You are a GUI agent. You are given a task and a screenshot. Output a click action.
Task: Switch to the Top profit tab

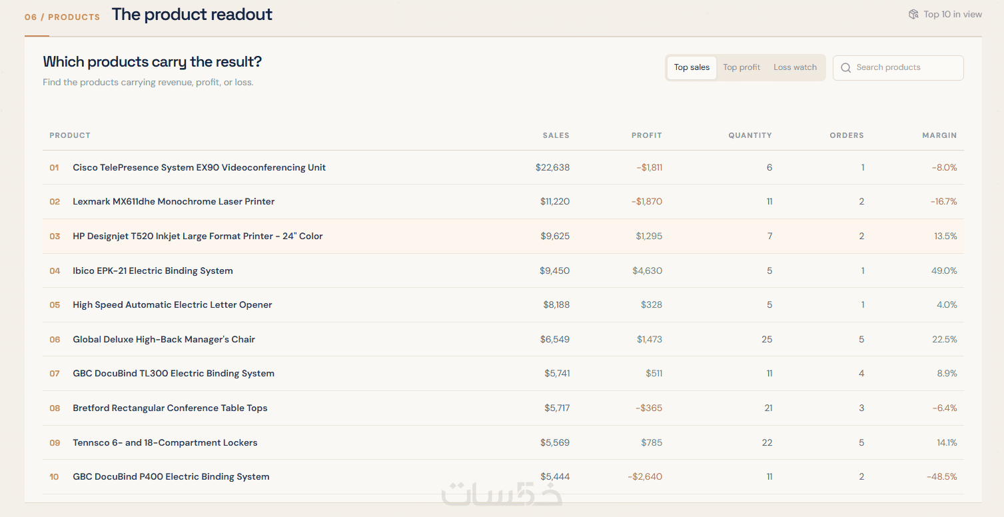pyautogui.click(x=742, y=67)
